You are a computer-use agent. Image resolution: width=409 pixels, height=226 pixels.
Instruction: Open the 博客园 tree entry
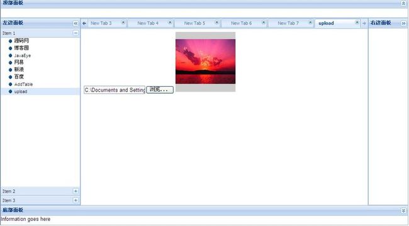[x=21, y=48]
